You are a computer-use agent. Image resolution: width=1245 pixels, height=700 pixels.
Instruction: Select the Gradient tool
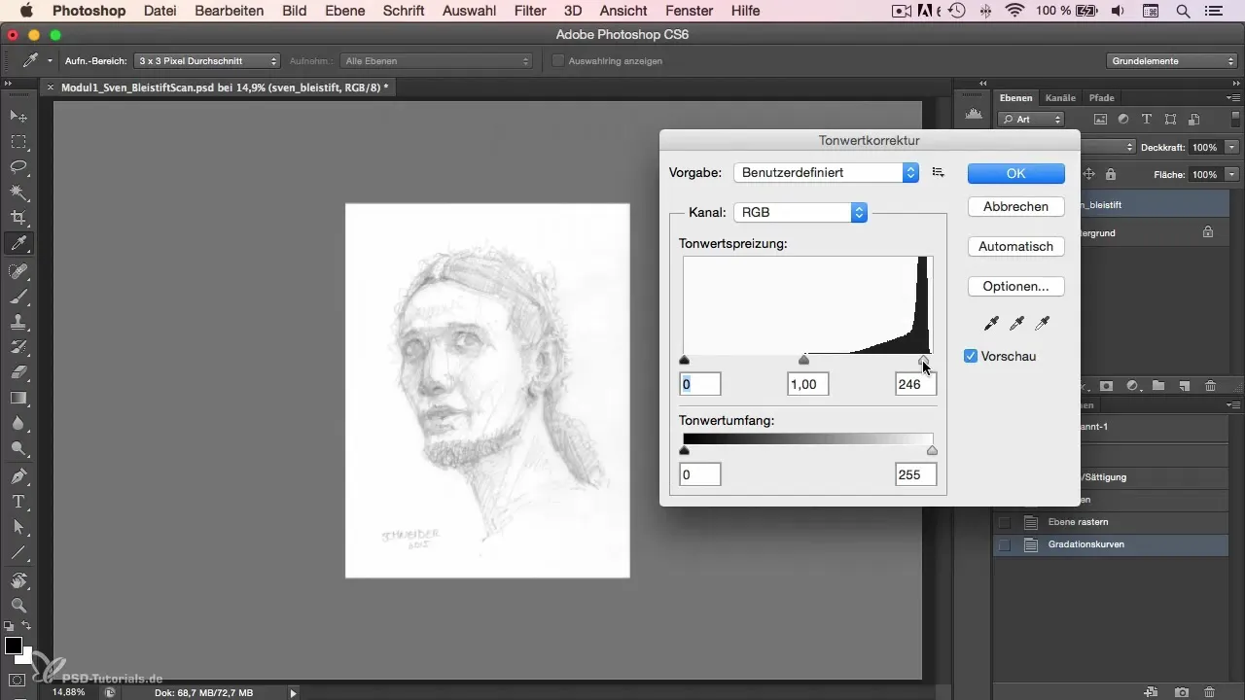18,398
